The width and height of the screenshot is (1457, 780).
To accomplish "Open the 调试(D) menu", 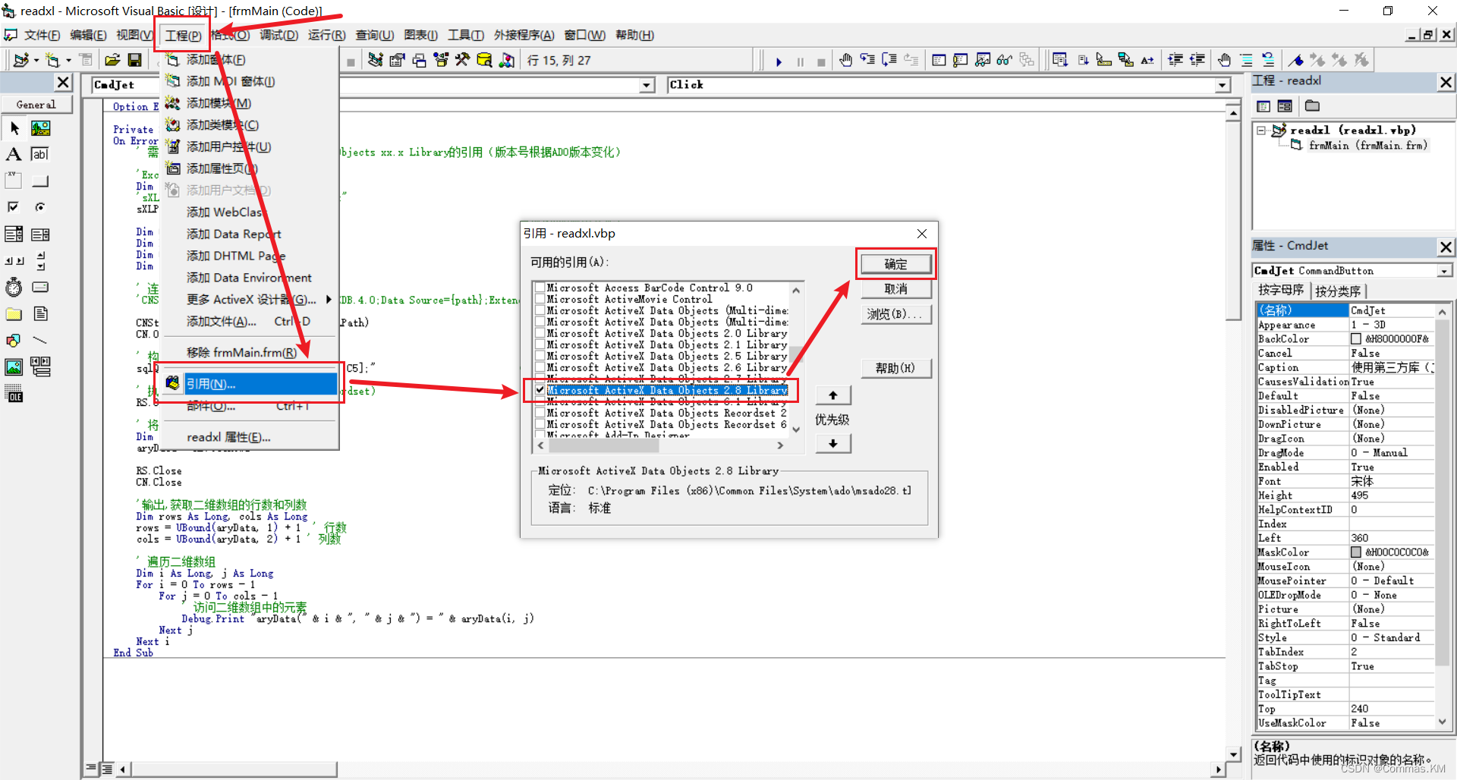I will coord(278,35).
